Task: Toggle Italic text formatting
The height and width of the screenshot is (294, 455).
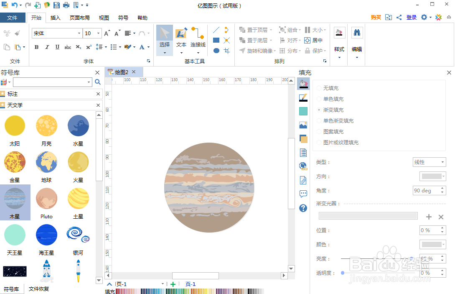Action: (47, 47)
